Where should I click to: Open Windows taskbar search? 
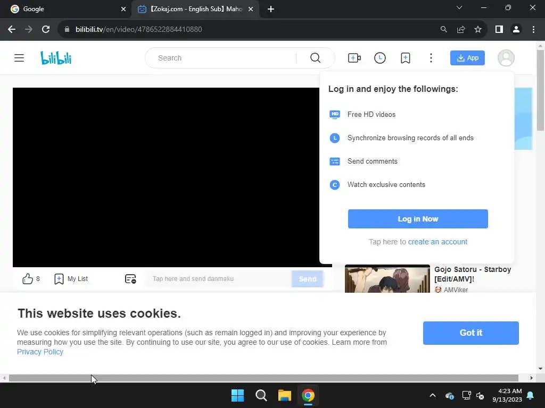(x=261, y=395)
